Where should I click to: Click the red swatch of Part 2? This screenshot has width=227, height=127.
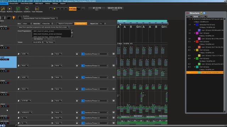click(x=197, y=42)
